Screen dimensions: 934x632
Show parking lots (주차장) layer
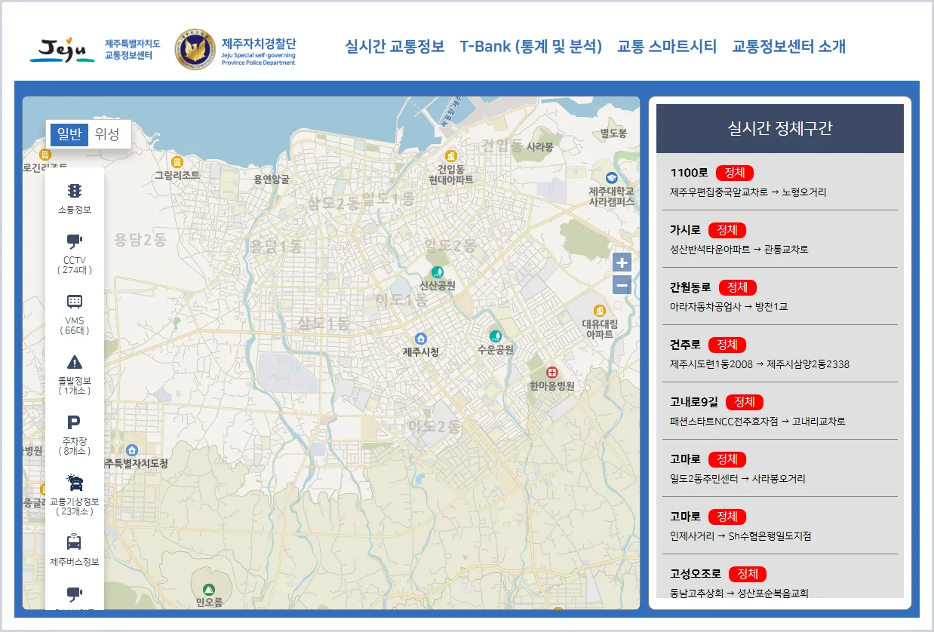click(x=74, y=434)
